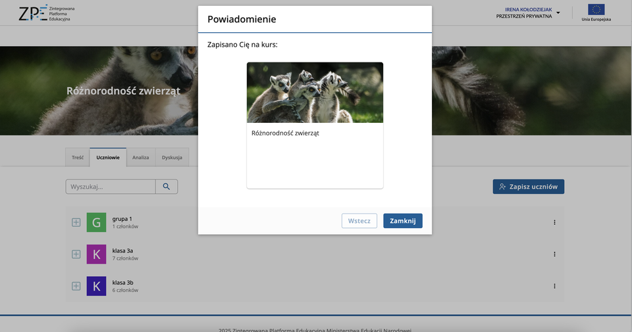Click the Unia Europejska flag icon
The width and height of the screenshot is (632, 332).
(x=596, y=9)
